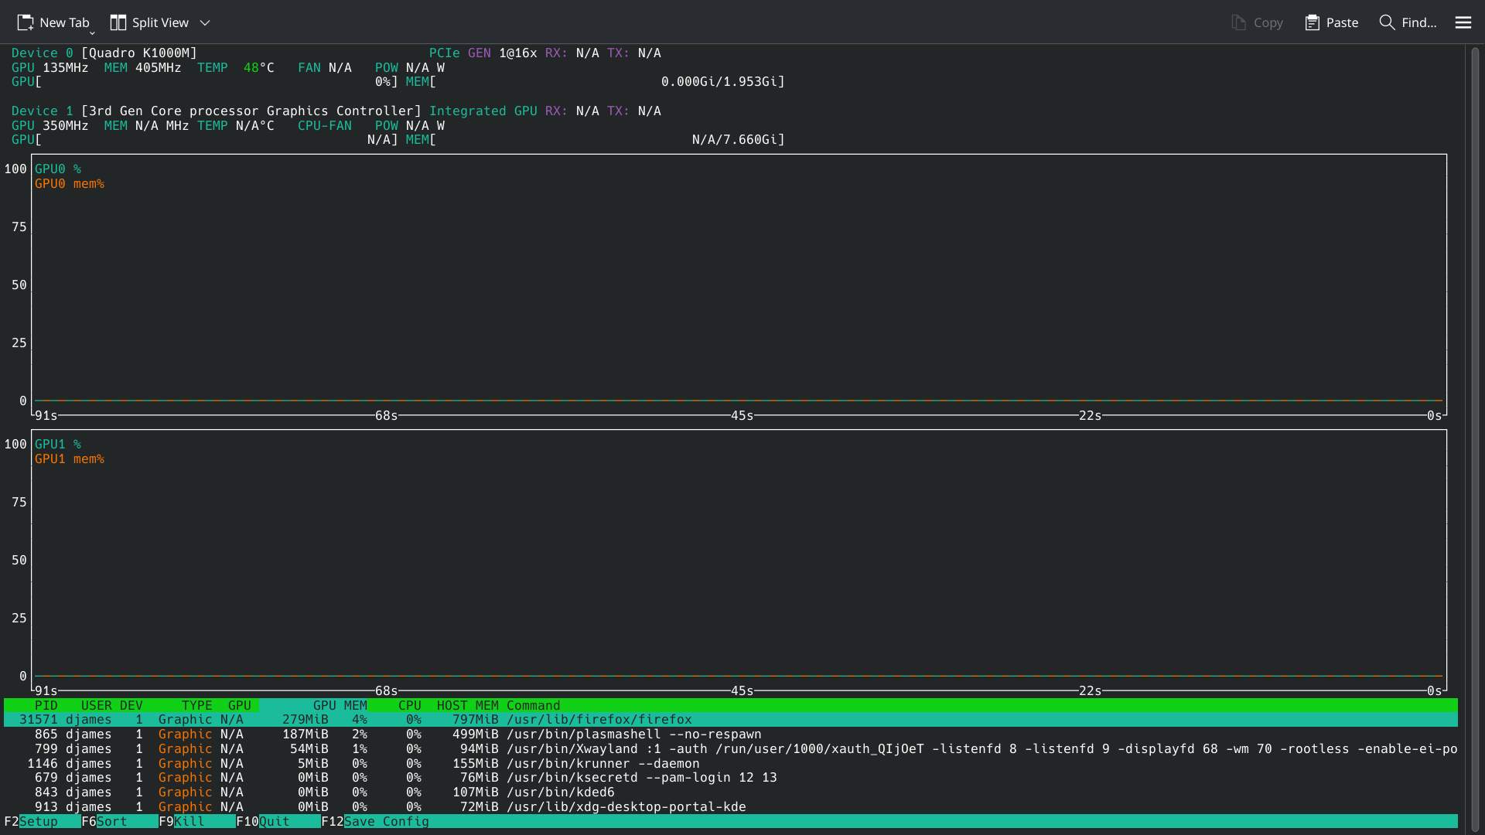The image size is (1485, 835).
Task: Select the firefox process row
Action: (599, 720)
